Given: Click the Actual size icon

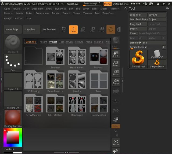Looking at the screenshot, I should click(x=116, y=72).
